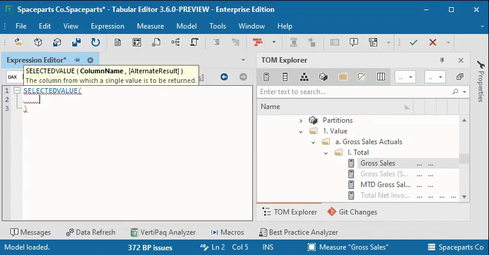
Task: Switch to the TOM Explorer bottom tab
Action: (x=289, y=212)
